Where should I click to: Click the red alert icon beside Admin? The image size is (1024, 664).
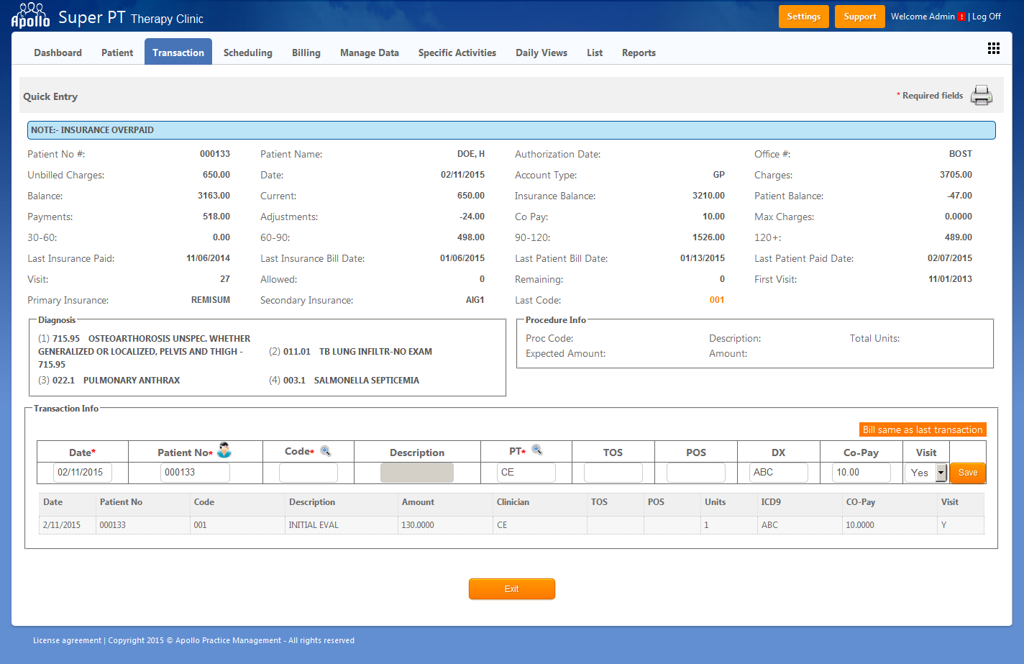coord(961,17)
